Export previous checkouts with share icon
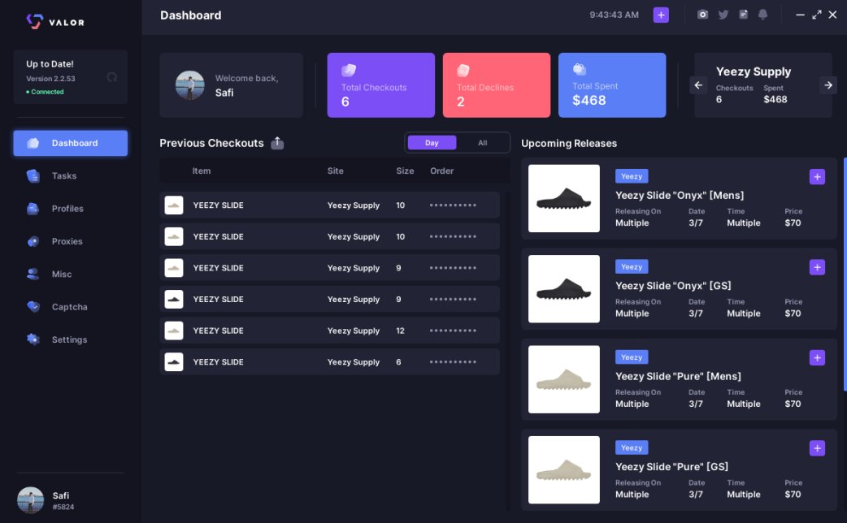847x523 pixels. 277,142
